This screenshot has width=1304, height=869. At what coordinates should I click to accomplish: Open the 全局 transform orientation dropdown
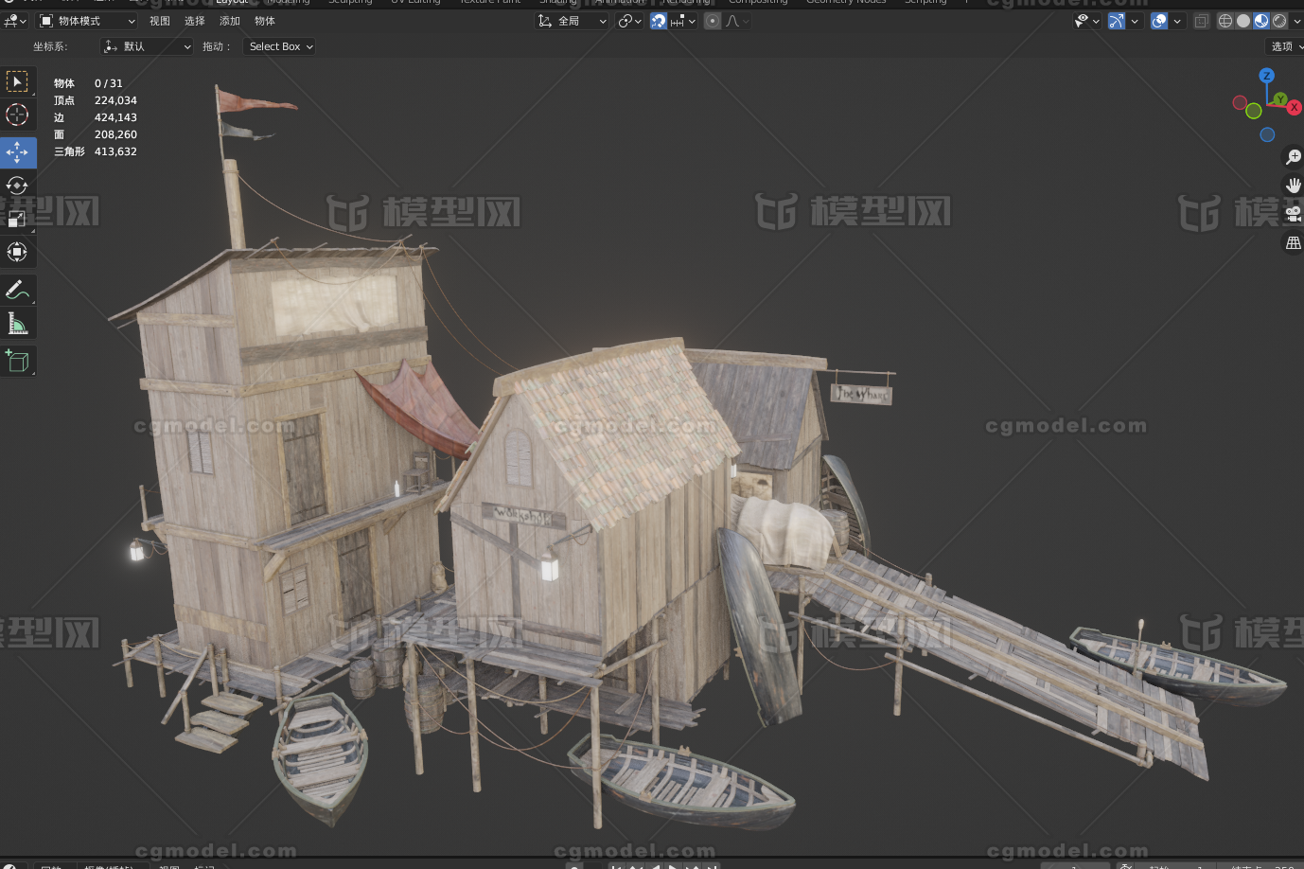pos(572,21)
